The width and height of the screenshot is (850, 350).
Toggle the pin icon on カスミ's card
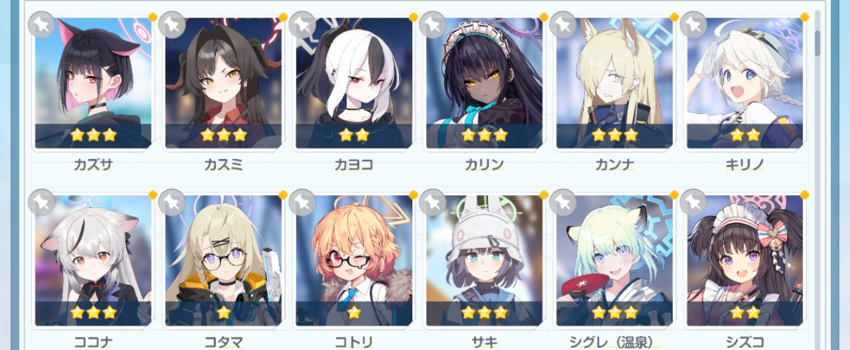click(x=171, y=25)
